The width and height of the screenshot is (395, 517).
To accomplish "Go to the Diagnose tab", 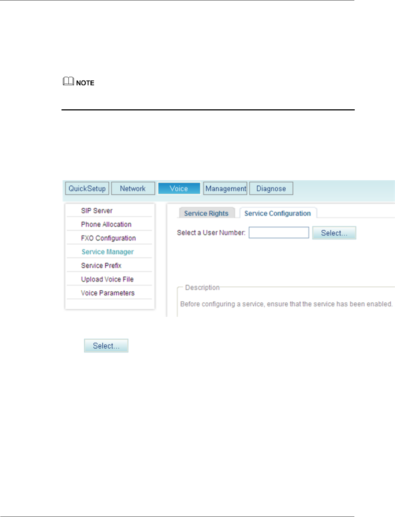I will pos(271,189).
